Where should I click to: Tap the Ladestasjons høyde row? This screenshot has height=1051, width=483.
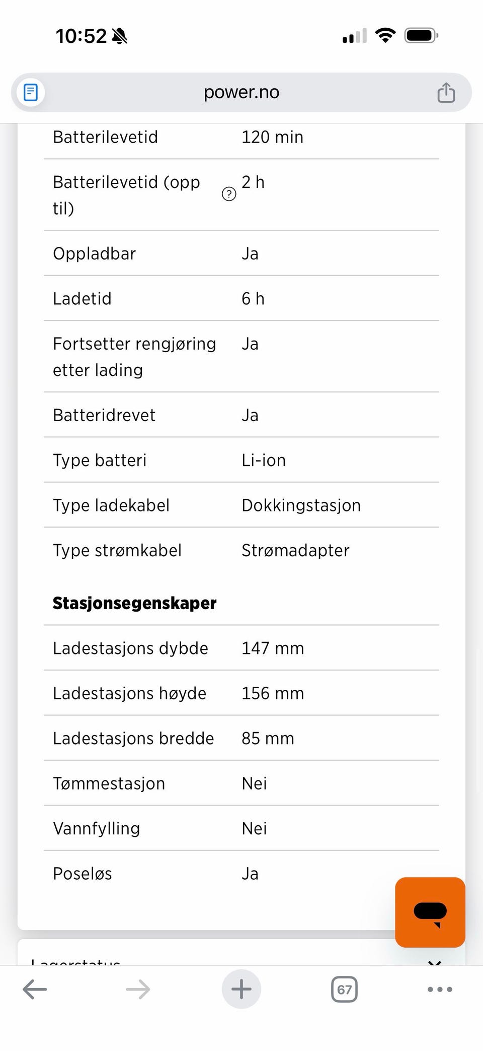click(x=242, y=693)
